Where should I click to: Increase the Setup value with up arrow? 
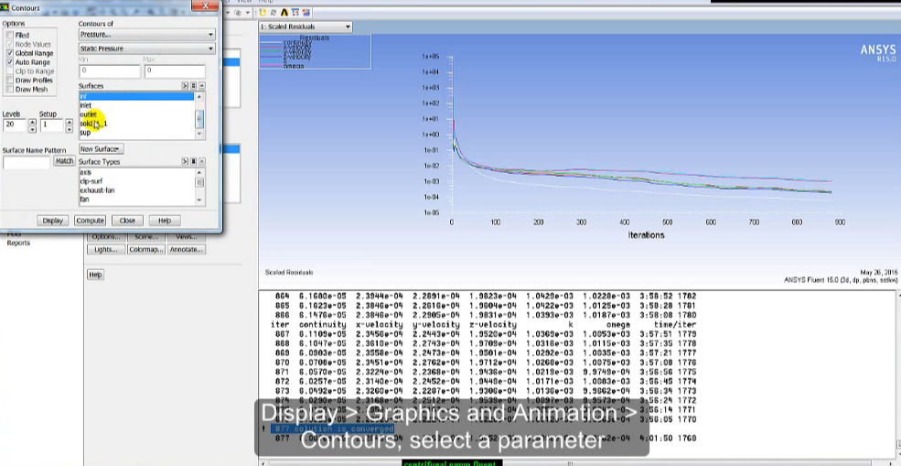coord(69,122)
